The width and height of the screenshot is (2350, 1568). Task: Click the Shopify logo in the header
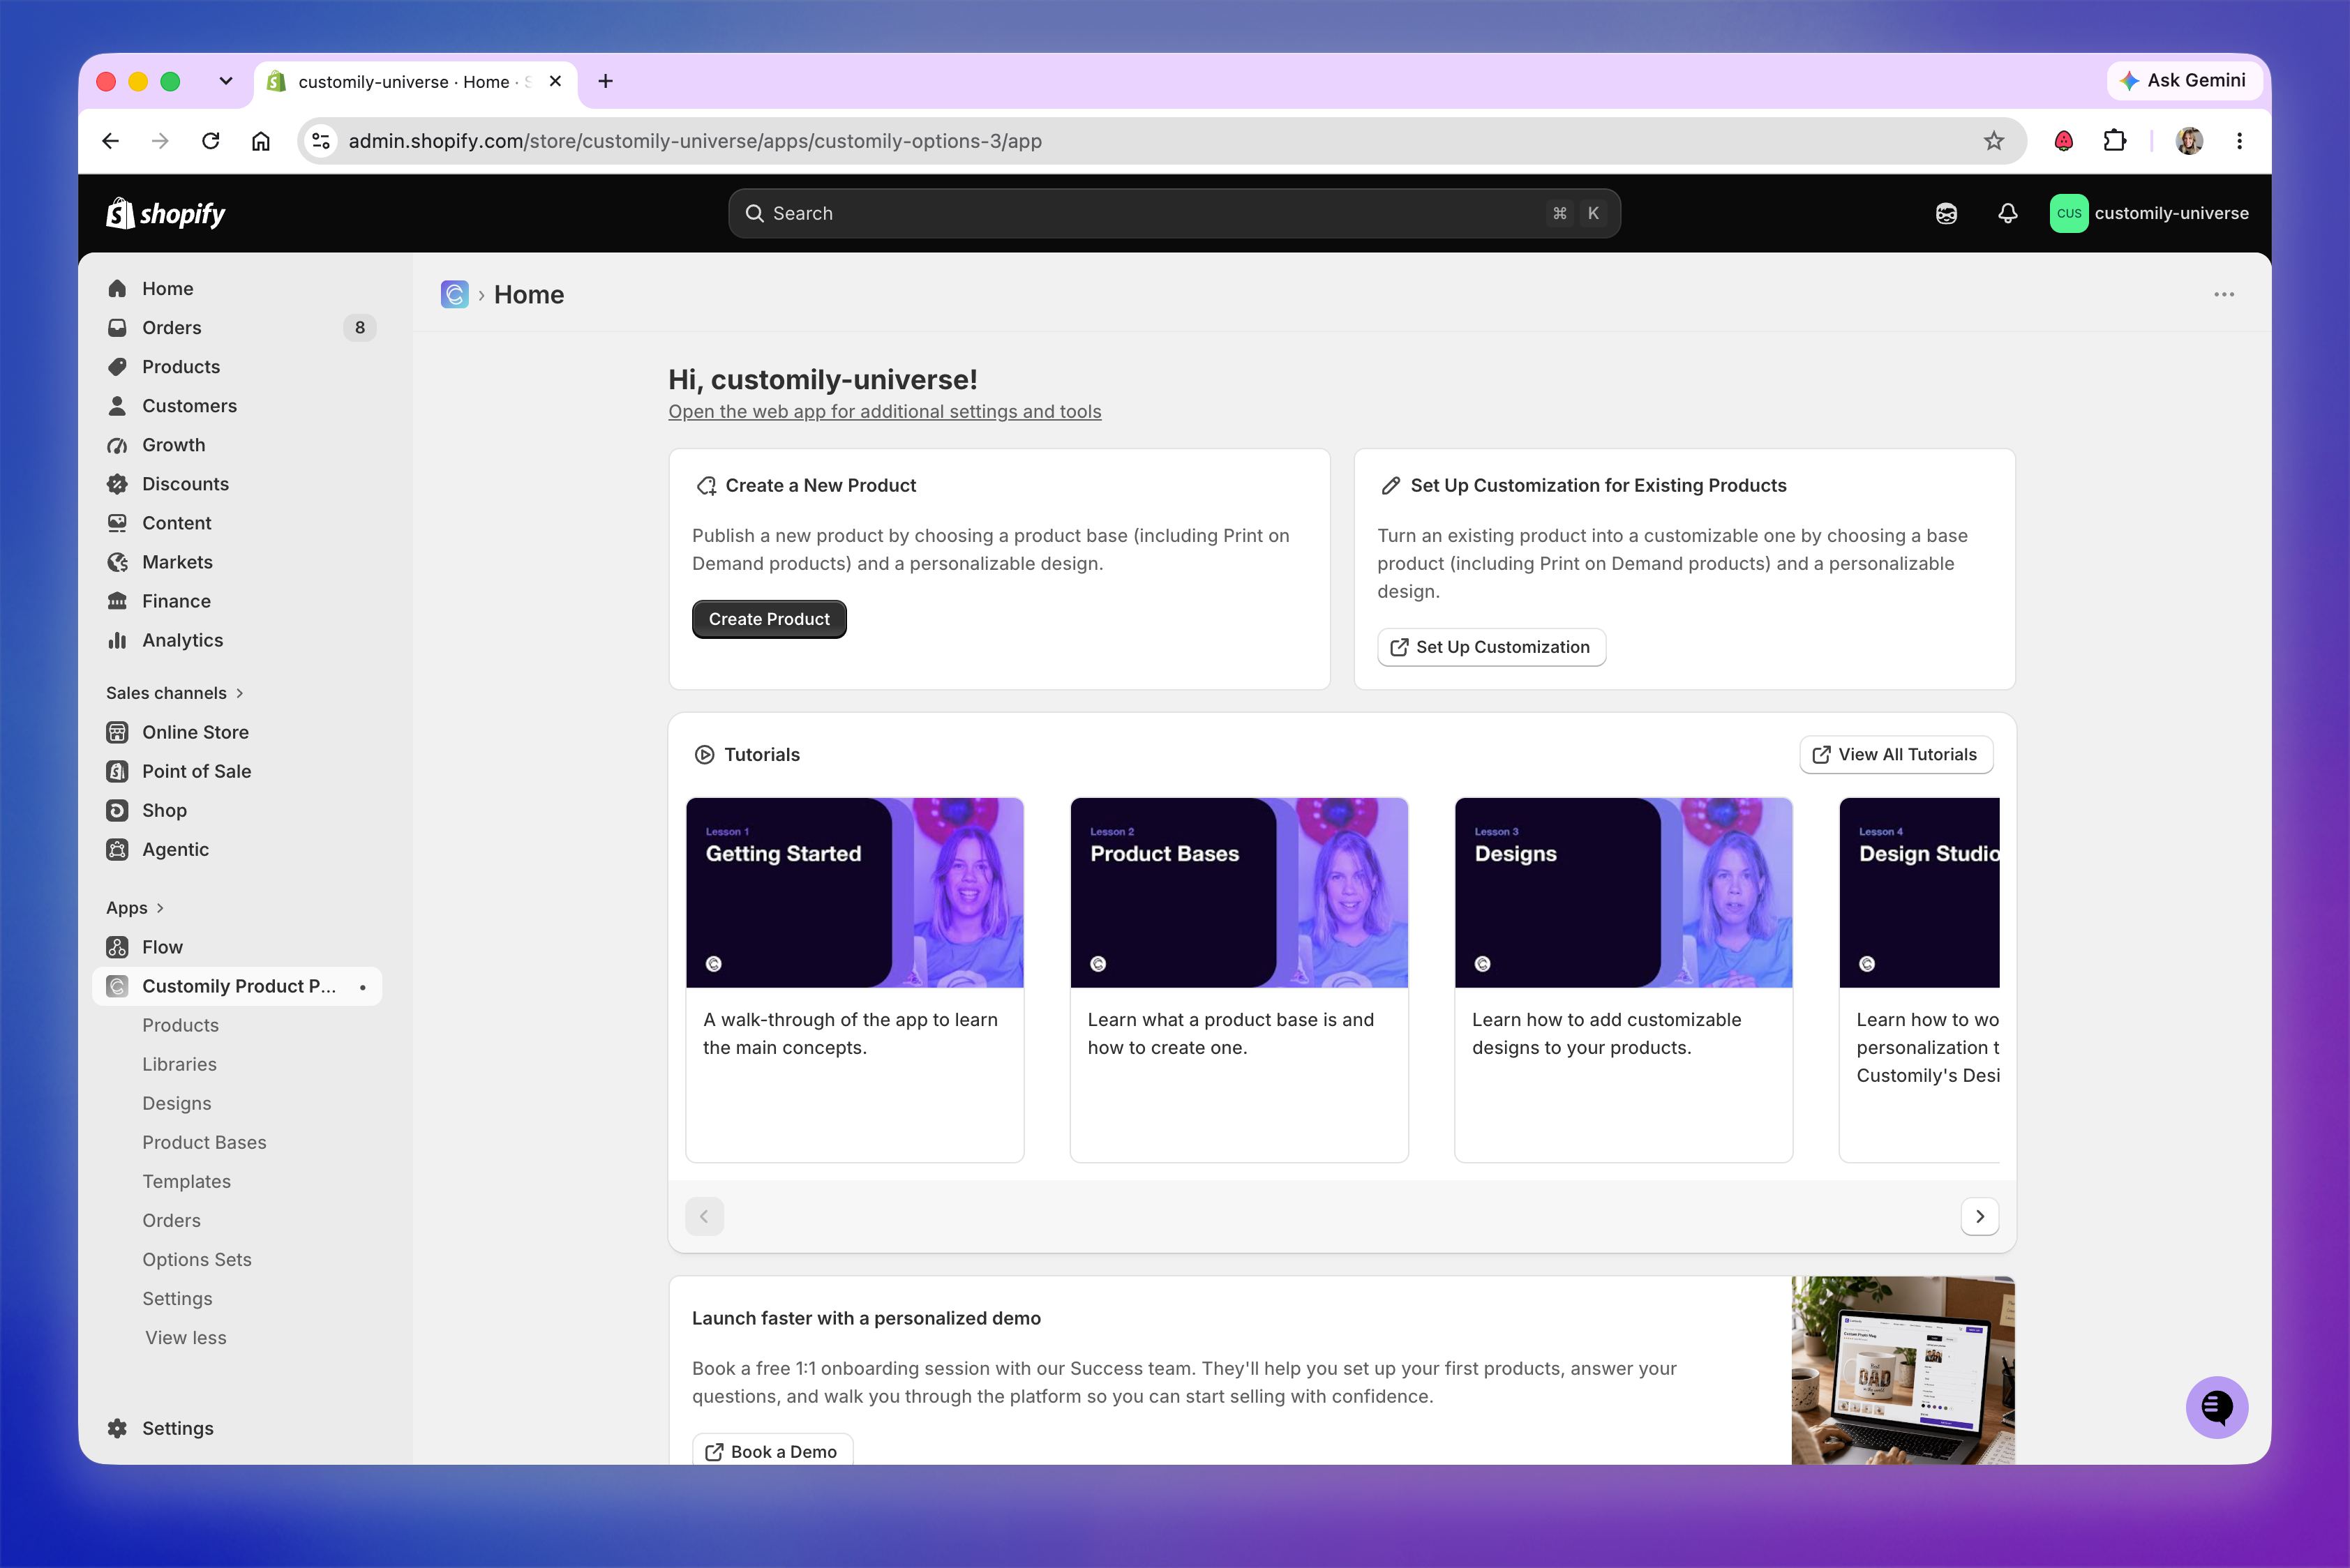click(x=166, y=213)
